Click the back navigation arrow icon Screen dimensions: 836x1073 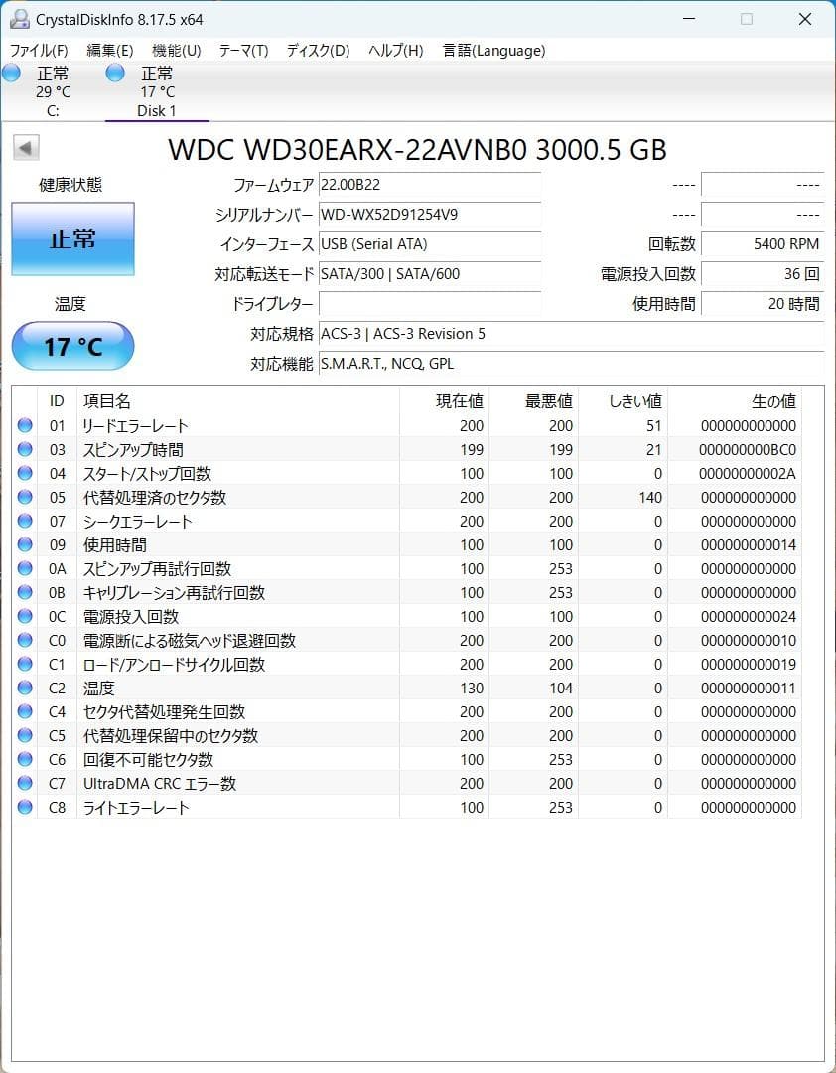coord(24,147)
